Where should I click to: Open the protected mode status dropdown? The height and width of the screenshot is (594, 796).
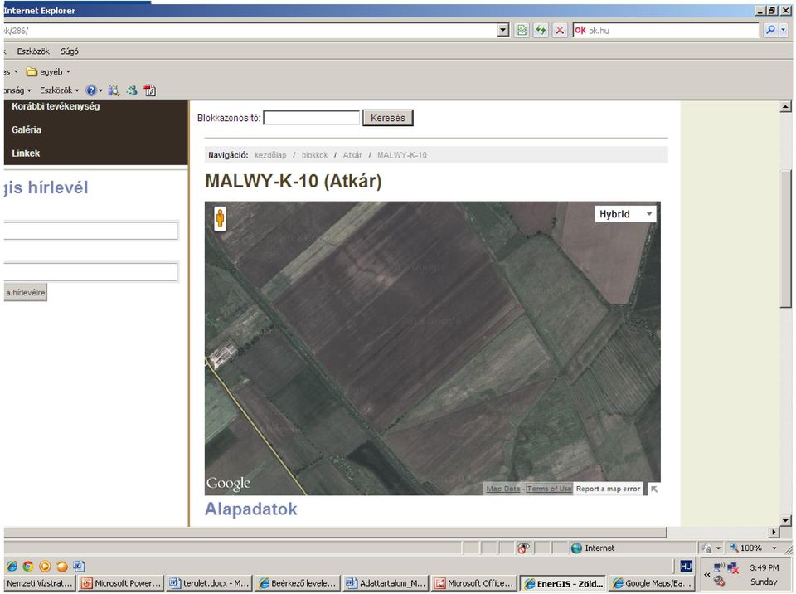(x=718, y=548)
